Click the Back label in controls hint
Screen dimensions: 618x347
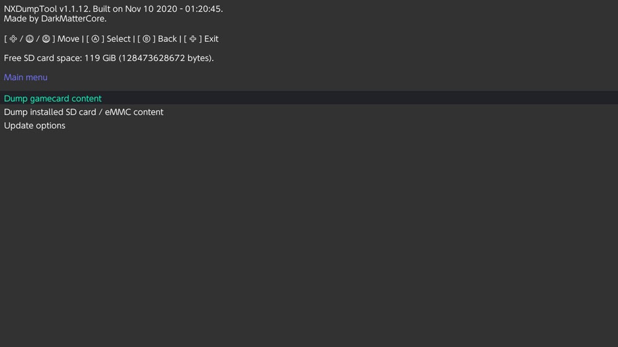click(167, 39)
